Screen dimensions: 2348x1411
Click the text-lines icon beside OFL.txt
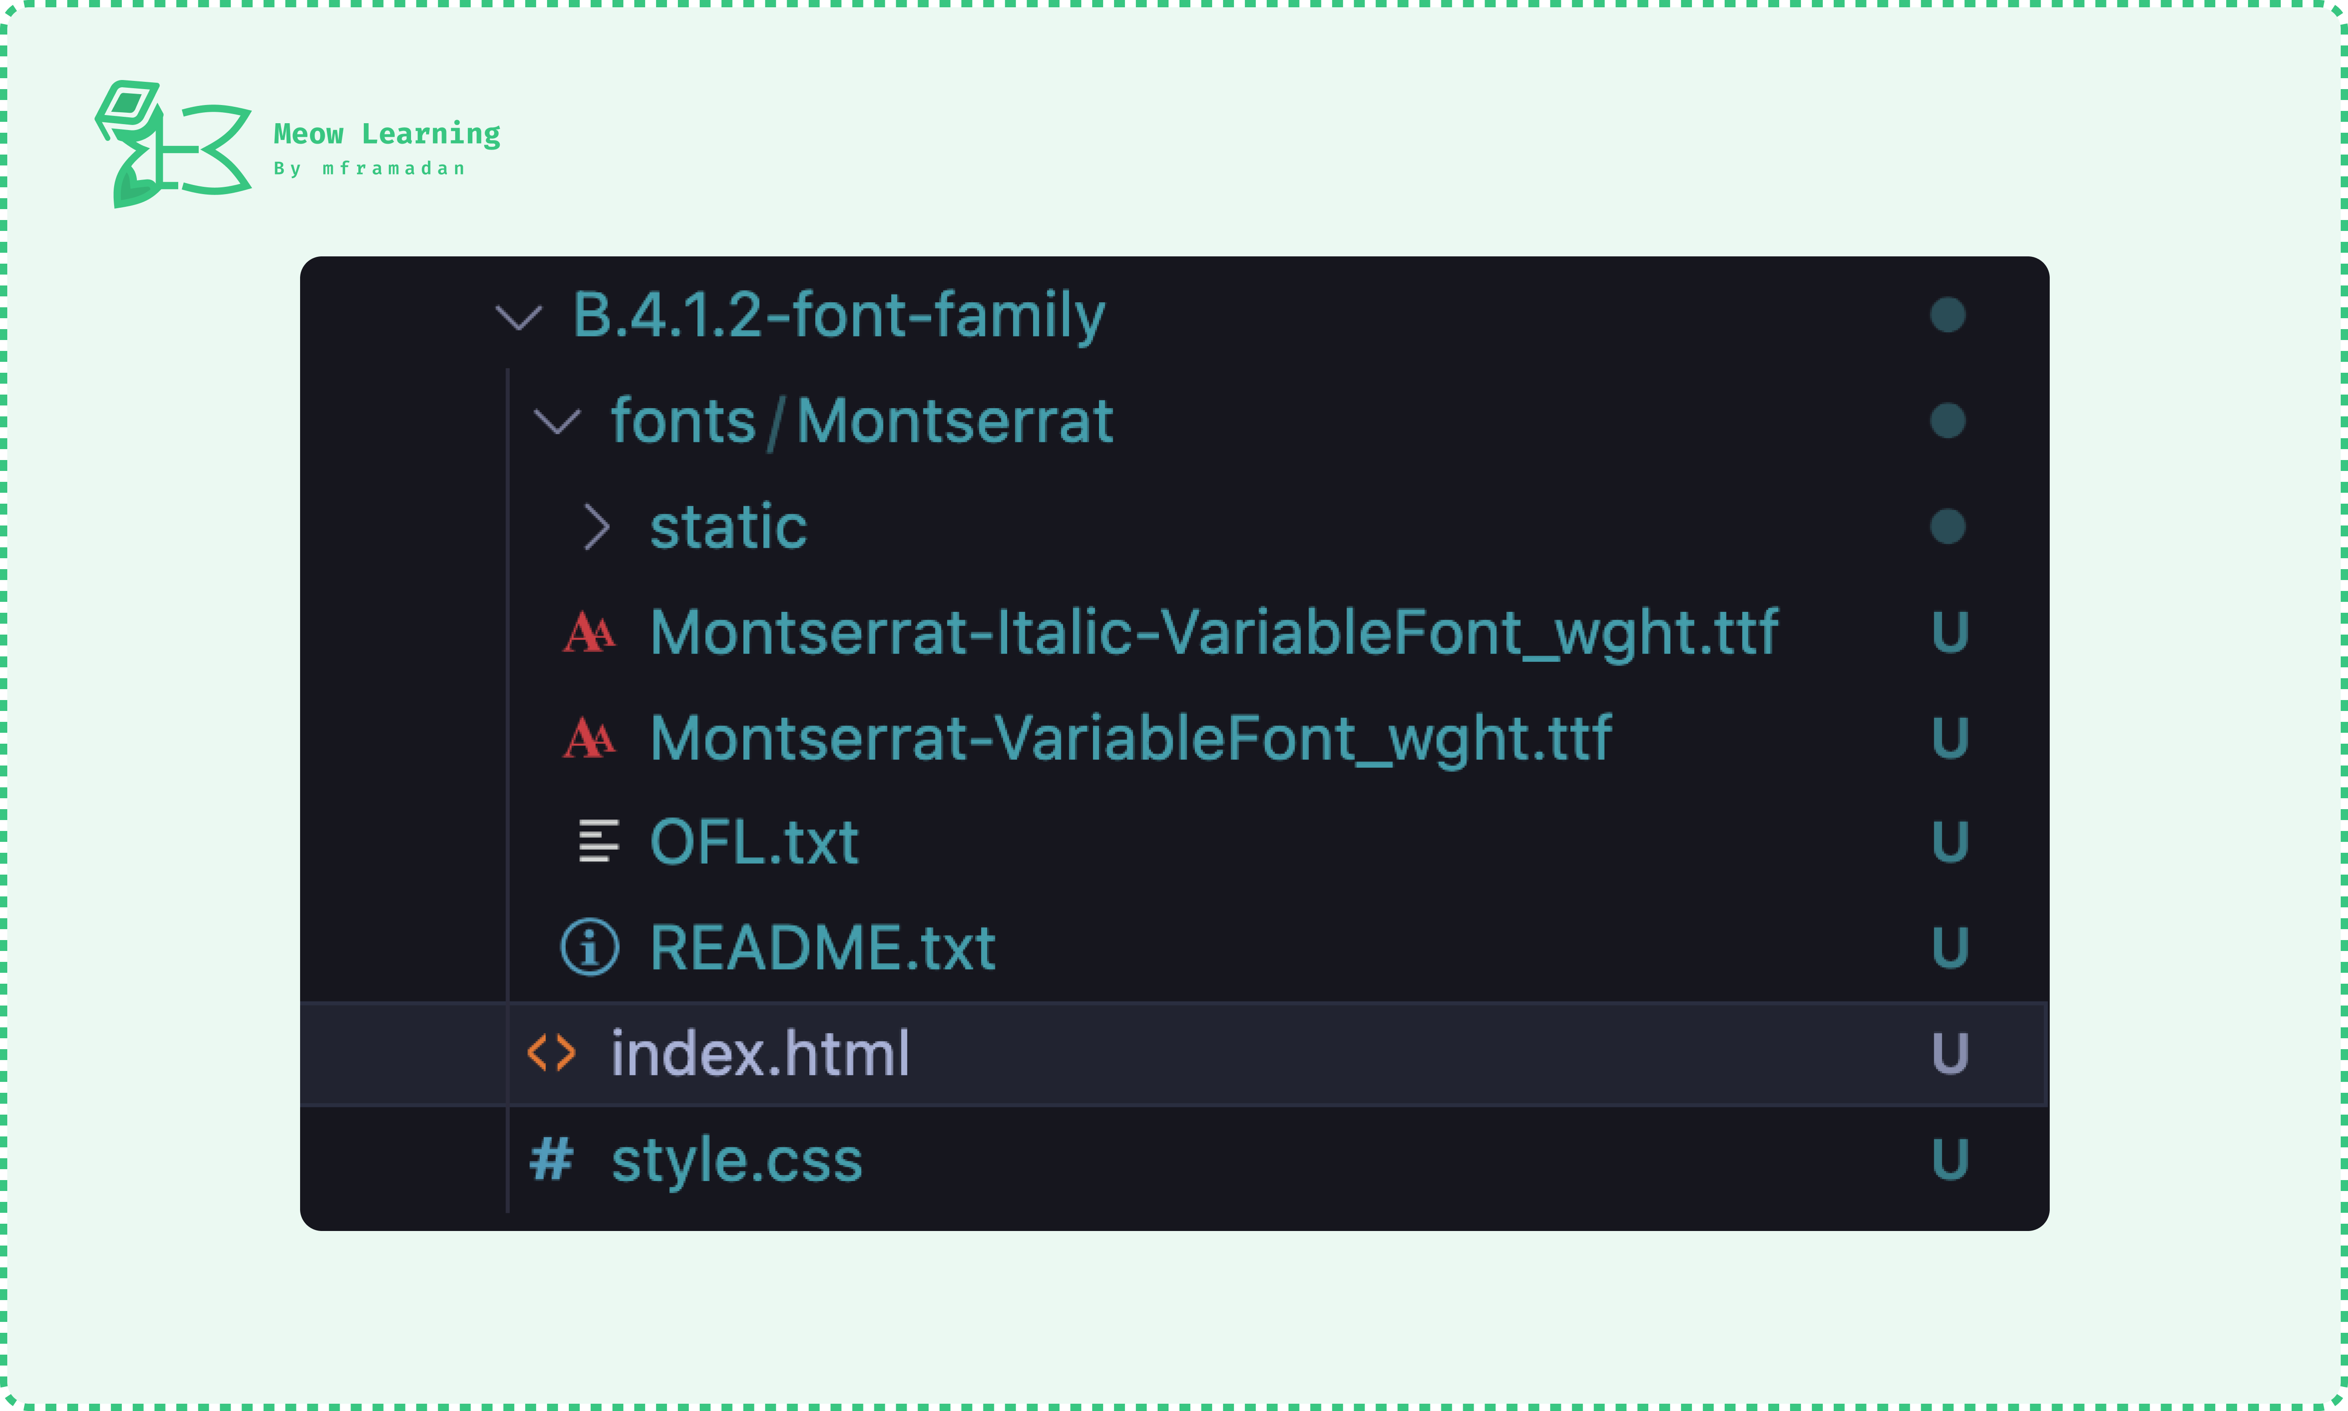coord(598,841)
